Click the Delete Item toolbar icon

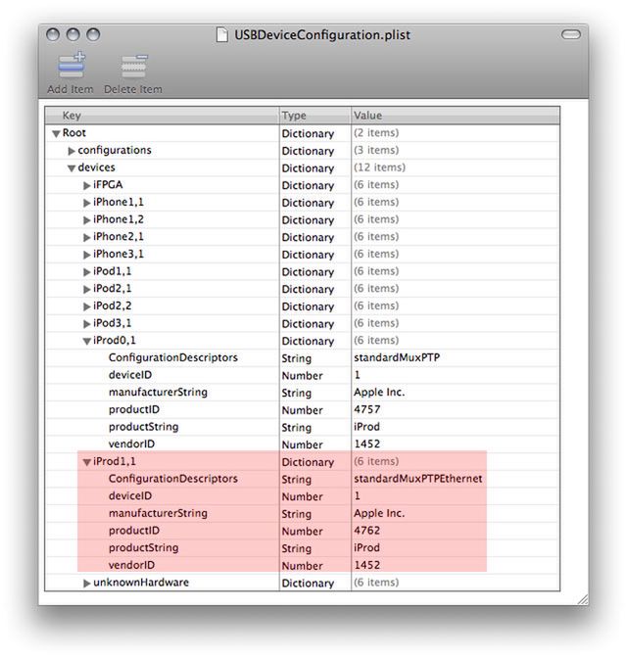point(134,66)
